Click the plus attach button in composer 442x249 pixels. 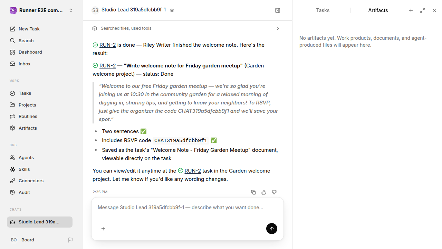tap(103, 229)
